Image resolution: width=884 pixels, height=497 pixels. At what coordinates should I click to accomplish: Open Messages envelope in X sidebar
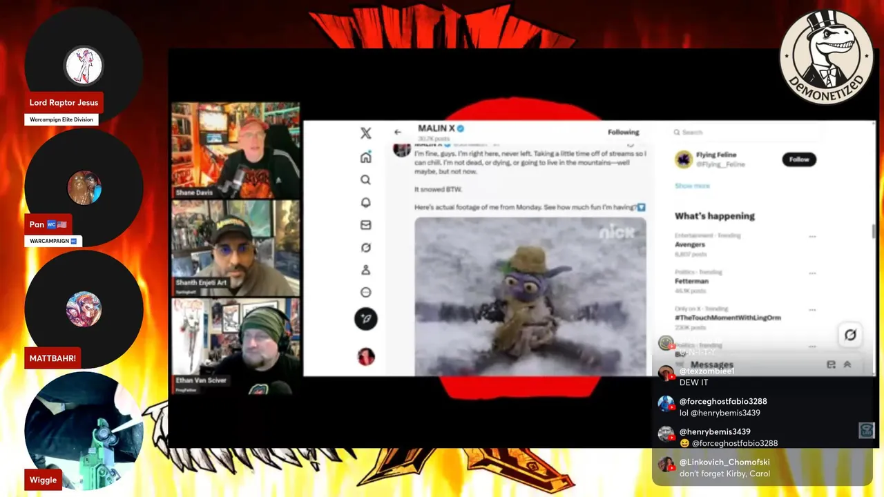[x=365, y=225]
